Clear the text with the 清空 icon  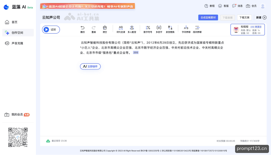tap(105, 29)
